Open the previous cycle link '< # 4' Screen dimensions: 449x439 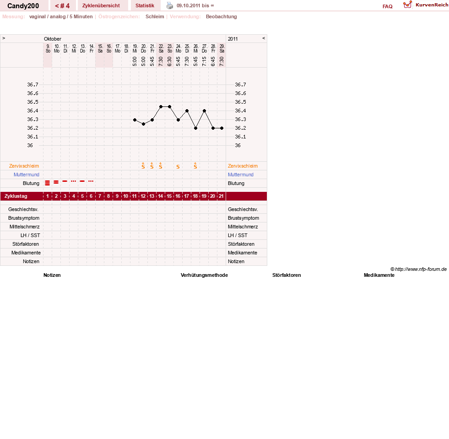[62, 6]
